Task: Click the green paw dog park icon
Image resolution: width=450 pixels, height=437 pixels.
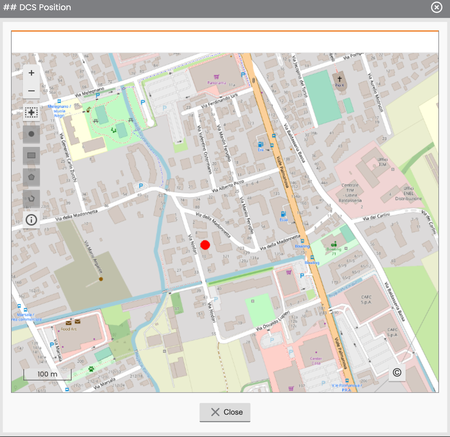Action: coord(91,369)
